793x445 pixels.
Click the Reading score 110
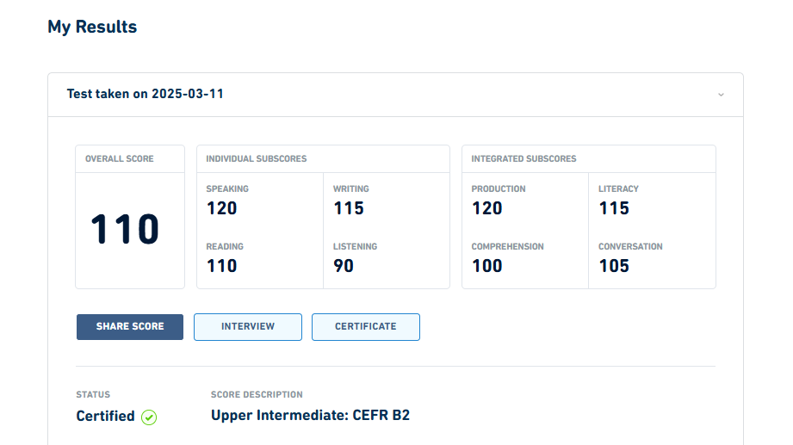[221, 266]
